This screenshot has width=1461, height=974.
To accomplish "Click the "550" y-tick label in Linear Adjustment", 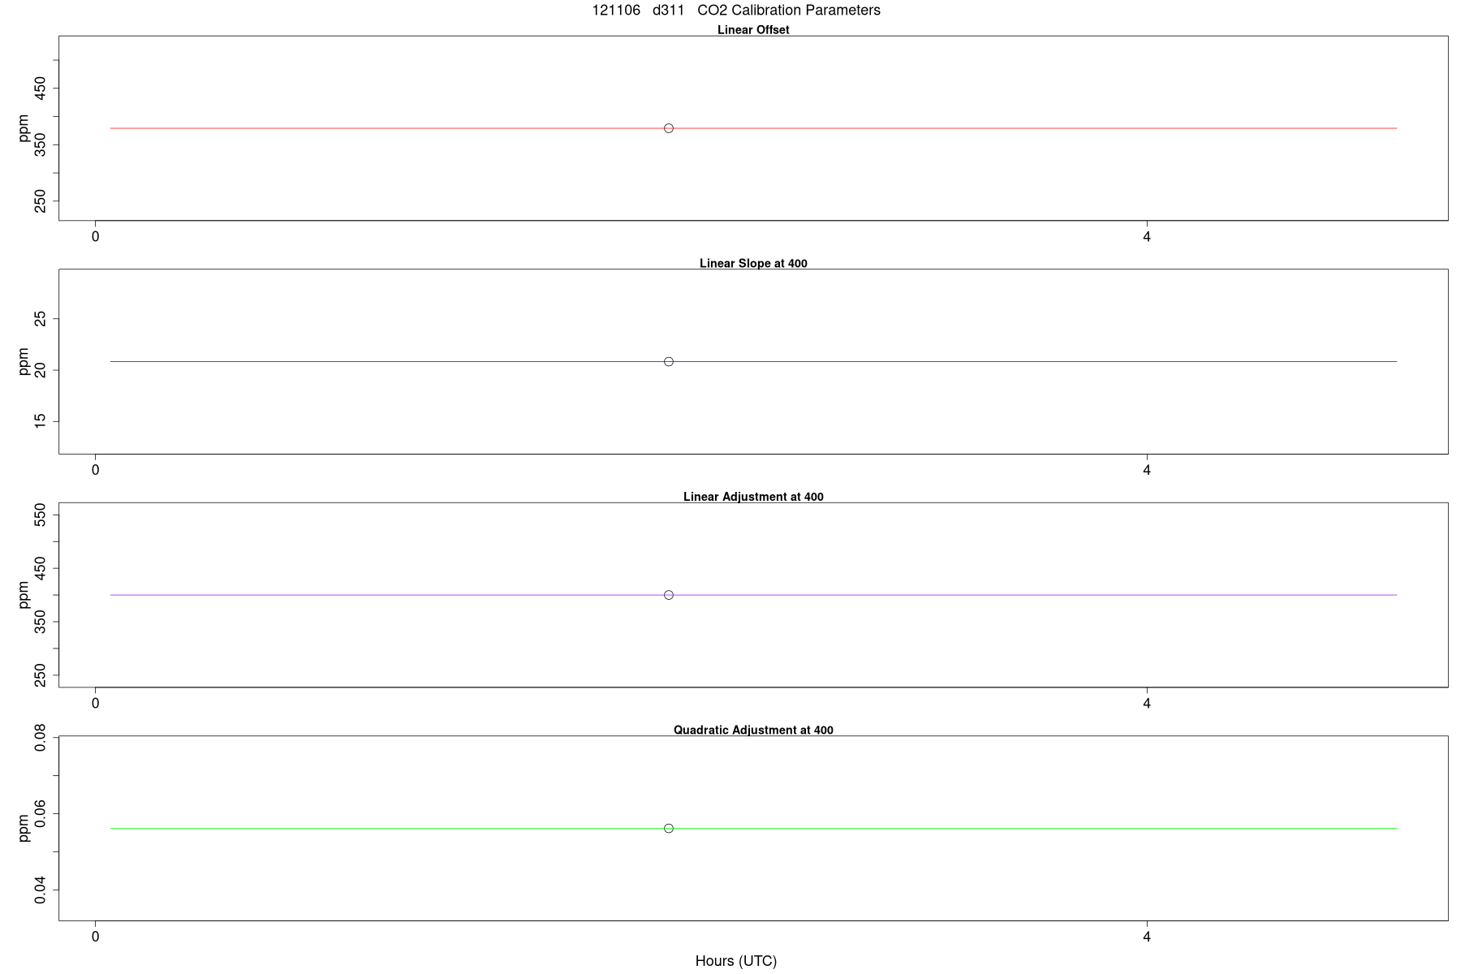I will pos(41,515).
